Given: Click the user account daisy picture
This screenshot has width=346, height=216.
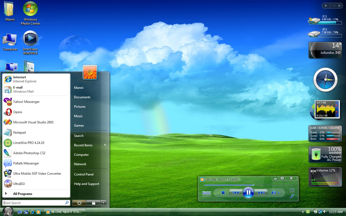Looking at the screenshot, I should tap(90, 72).
